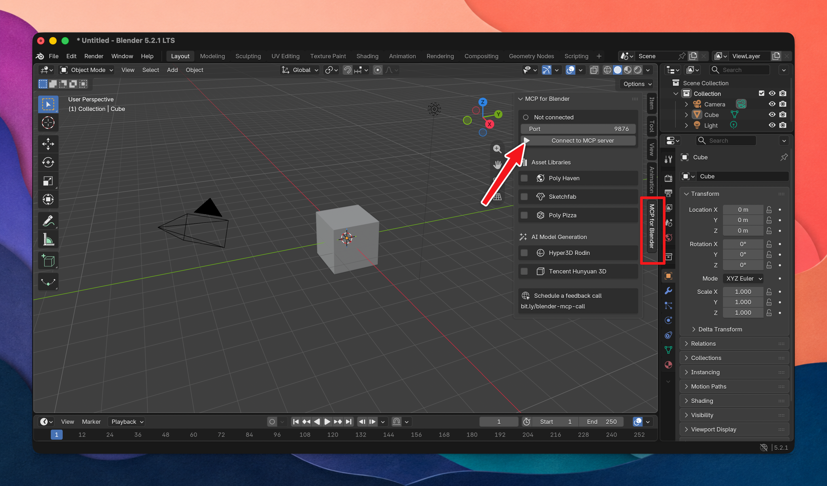This screenshot has height=486, width=827.
Task: Open the bit.ly/blender-mcp-call link
Action: pos(553,306)
